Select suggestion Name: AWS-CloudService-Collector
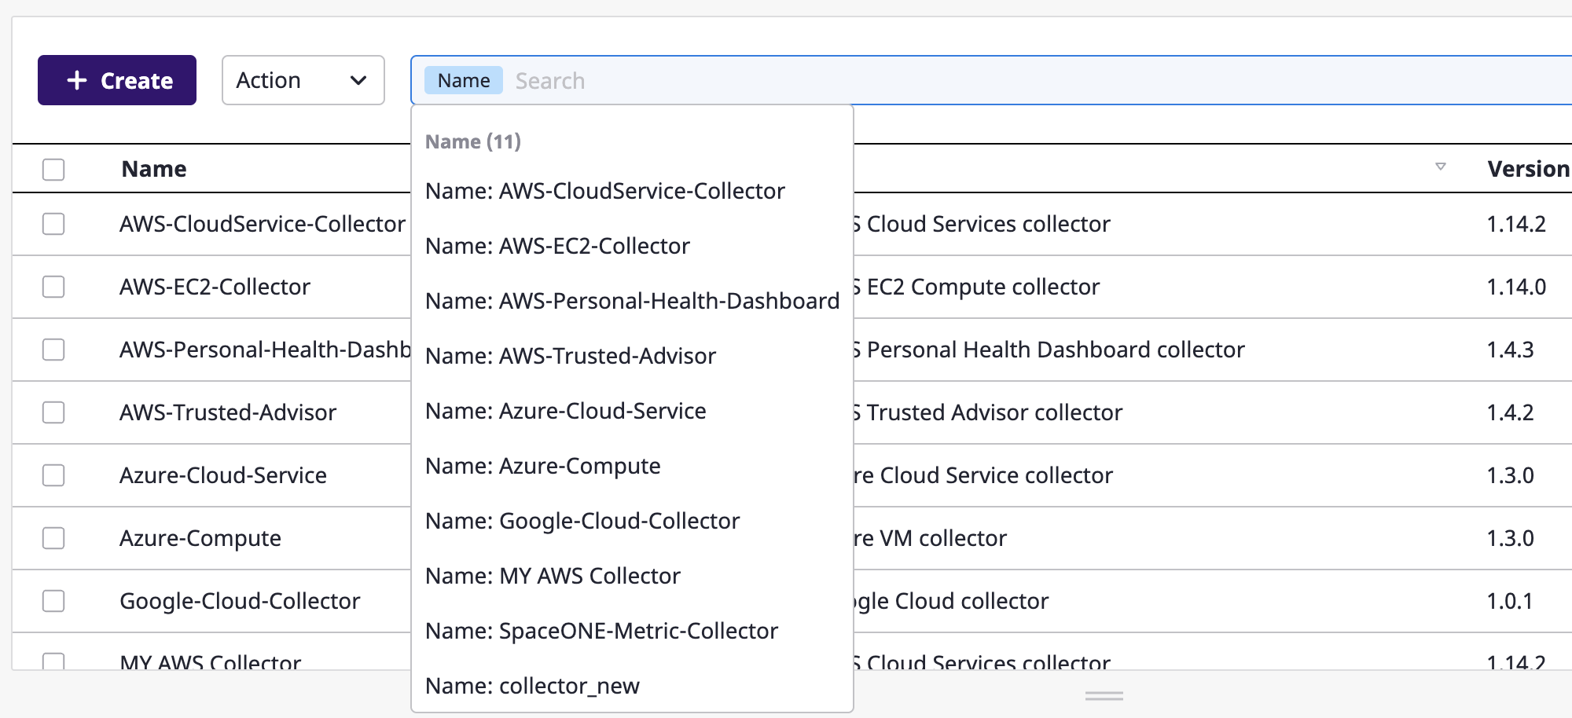The image size is (1572, 718). pyautogui.click(x=632, y=191)
